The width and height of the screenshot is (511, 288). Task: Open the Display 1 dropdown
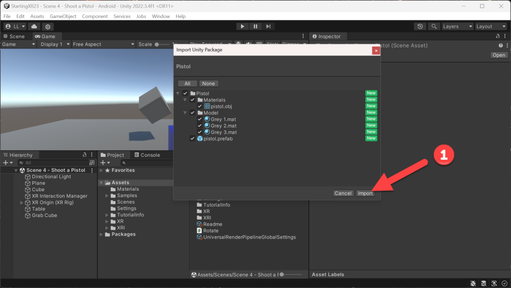point(54,44)
